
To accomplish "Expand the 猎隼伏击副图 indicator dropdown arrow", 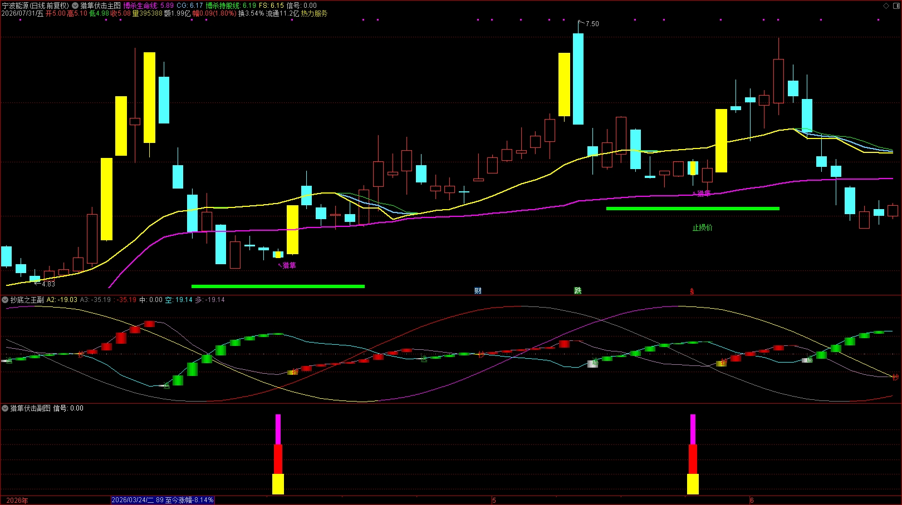I will (5, 408).
